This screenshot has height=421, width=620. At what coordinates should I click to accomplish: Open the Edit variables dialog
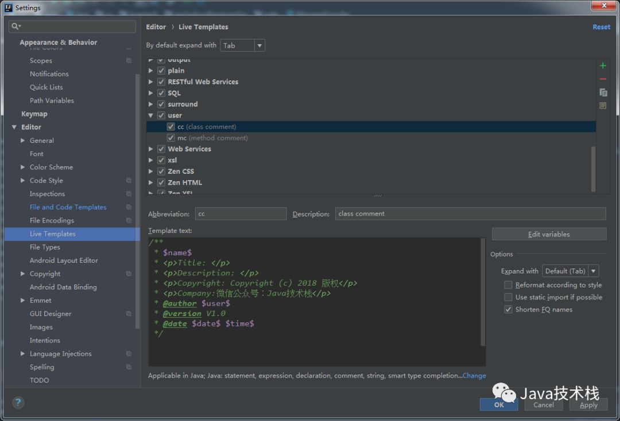click(549, 234)
